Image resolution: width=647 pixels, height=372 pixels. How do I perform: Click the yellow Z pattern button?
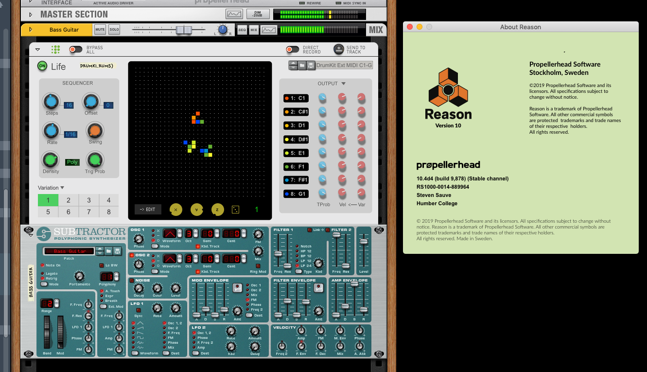click(218, 210)
